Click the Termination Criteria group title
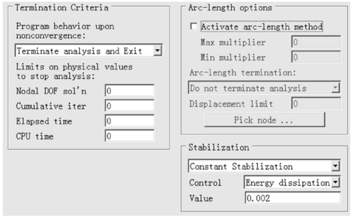353x216 pixels. click(62, 8)
